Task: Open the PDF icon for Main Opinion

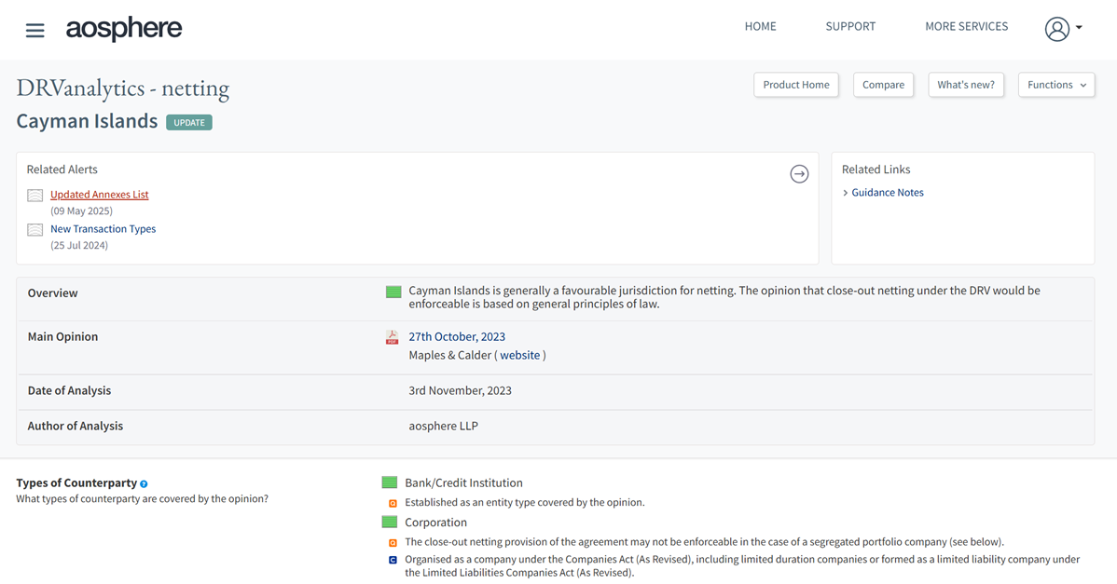Action: tap(392, 337)
